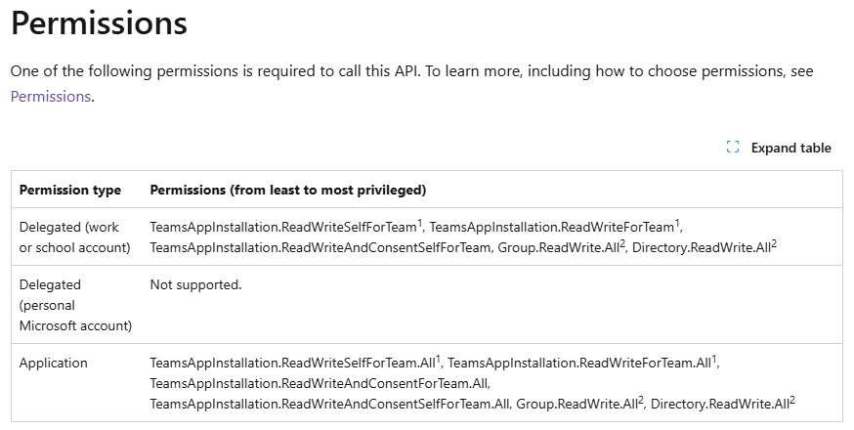Click the Permissions page heading
The width and height of the screenshot is (854, 430).
(x=99, y=22)
